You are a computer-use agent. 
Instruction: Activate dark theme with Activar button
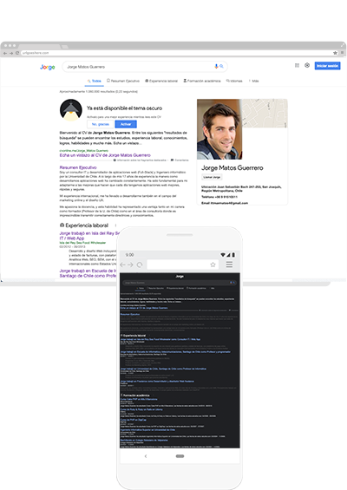[x=126, y=124]
